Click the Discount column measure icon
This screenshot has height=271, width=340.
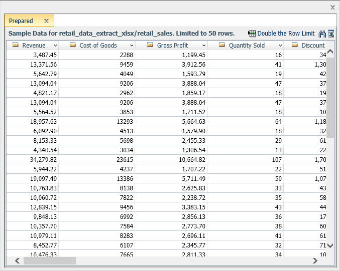pos(294,45)
